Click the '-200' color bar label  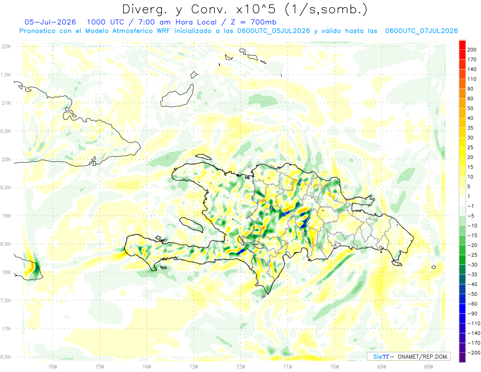[475, 352]
